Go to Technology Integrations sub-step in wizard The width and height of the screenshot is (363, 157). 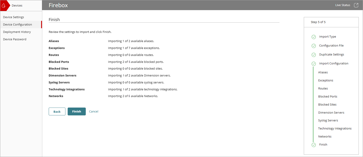335,129
